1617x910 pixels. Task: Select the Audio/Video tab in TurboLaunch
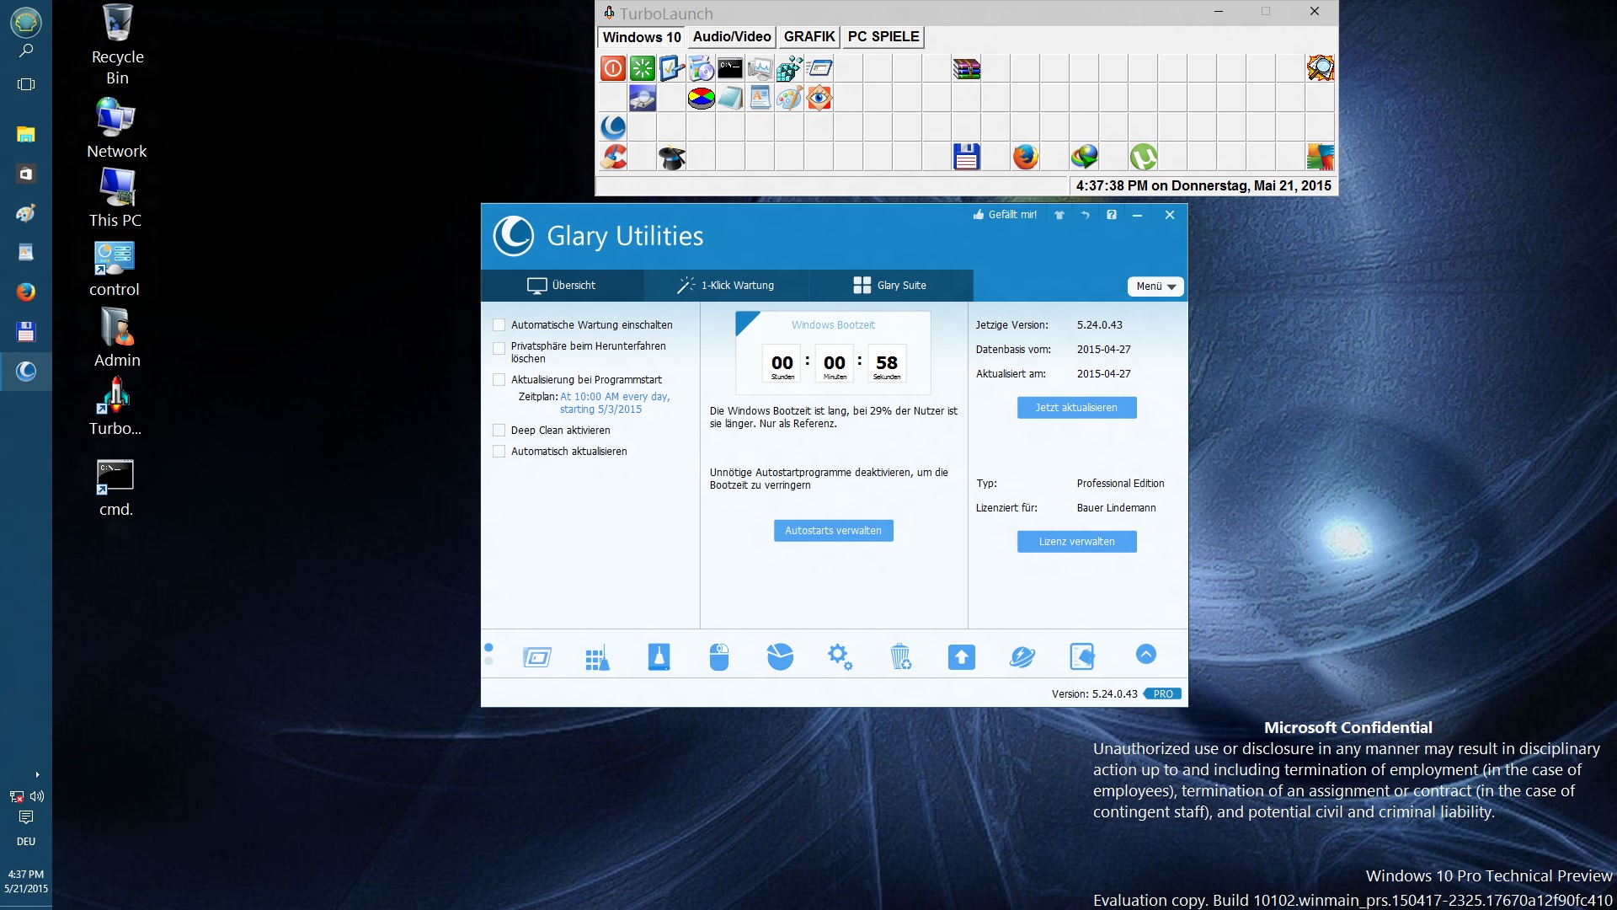[x=731, y=37]
